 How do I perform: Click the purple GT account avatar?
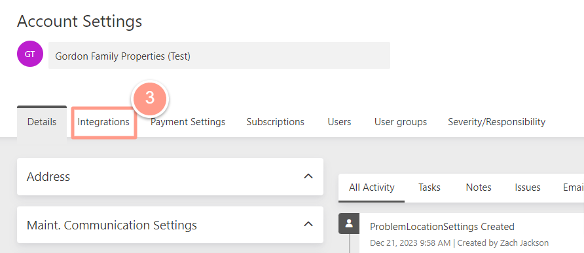(30, 54)
